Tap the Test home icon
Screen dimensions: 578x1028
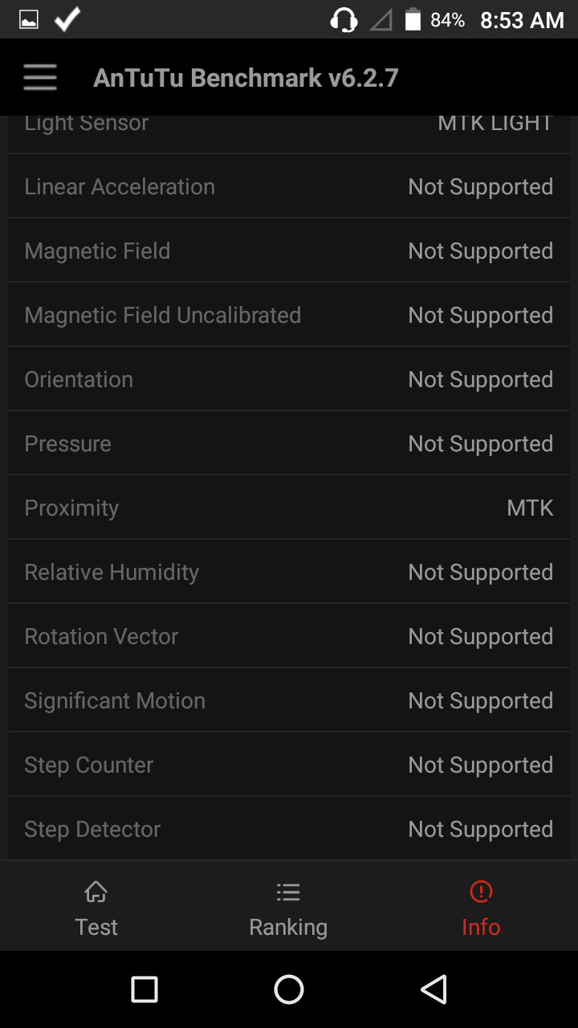point(96,891)
